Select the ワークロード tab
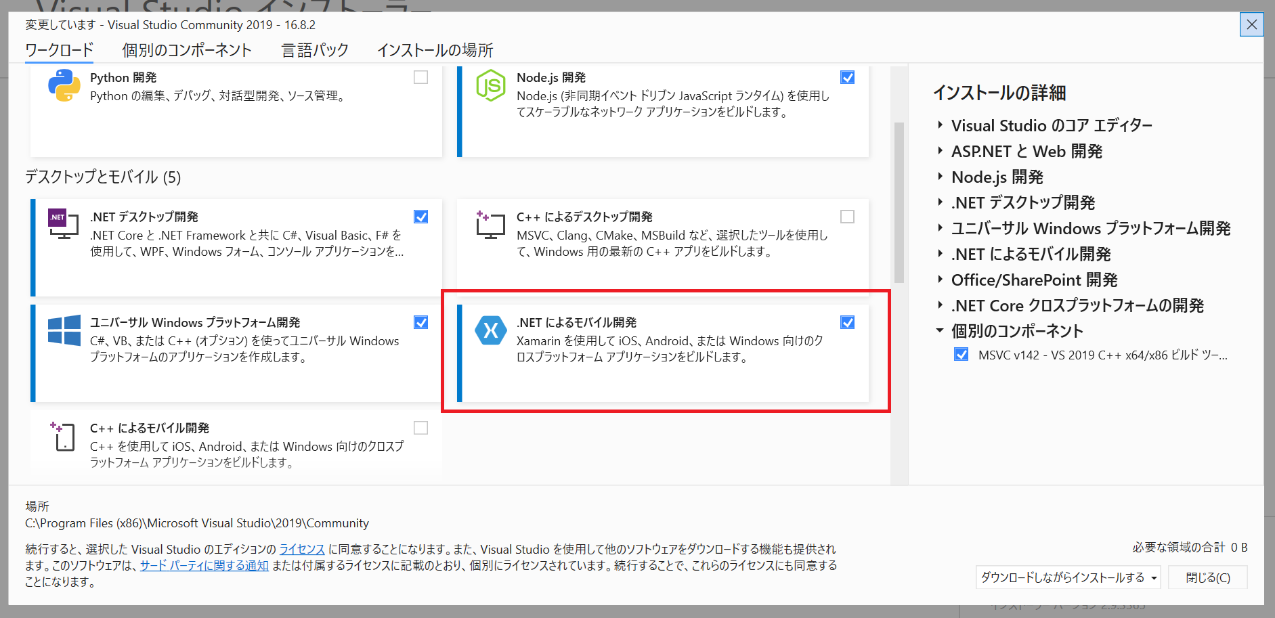Screen dimensions: 1275x618 pos(60,50)
